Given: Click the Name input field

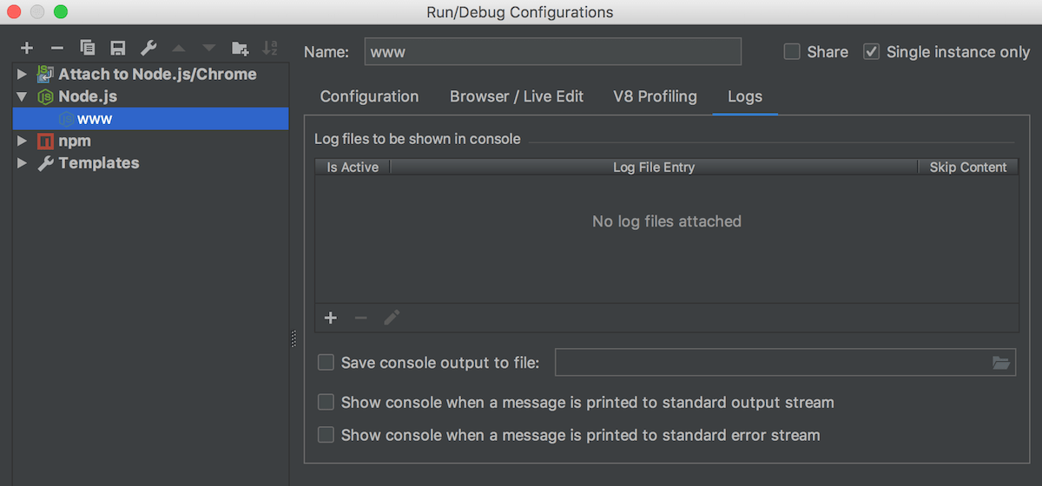Looking at the screenshot, I should pos(552,52).
